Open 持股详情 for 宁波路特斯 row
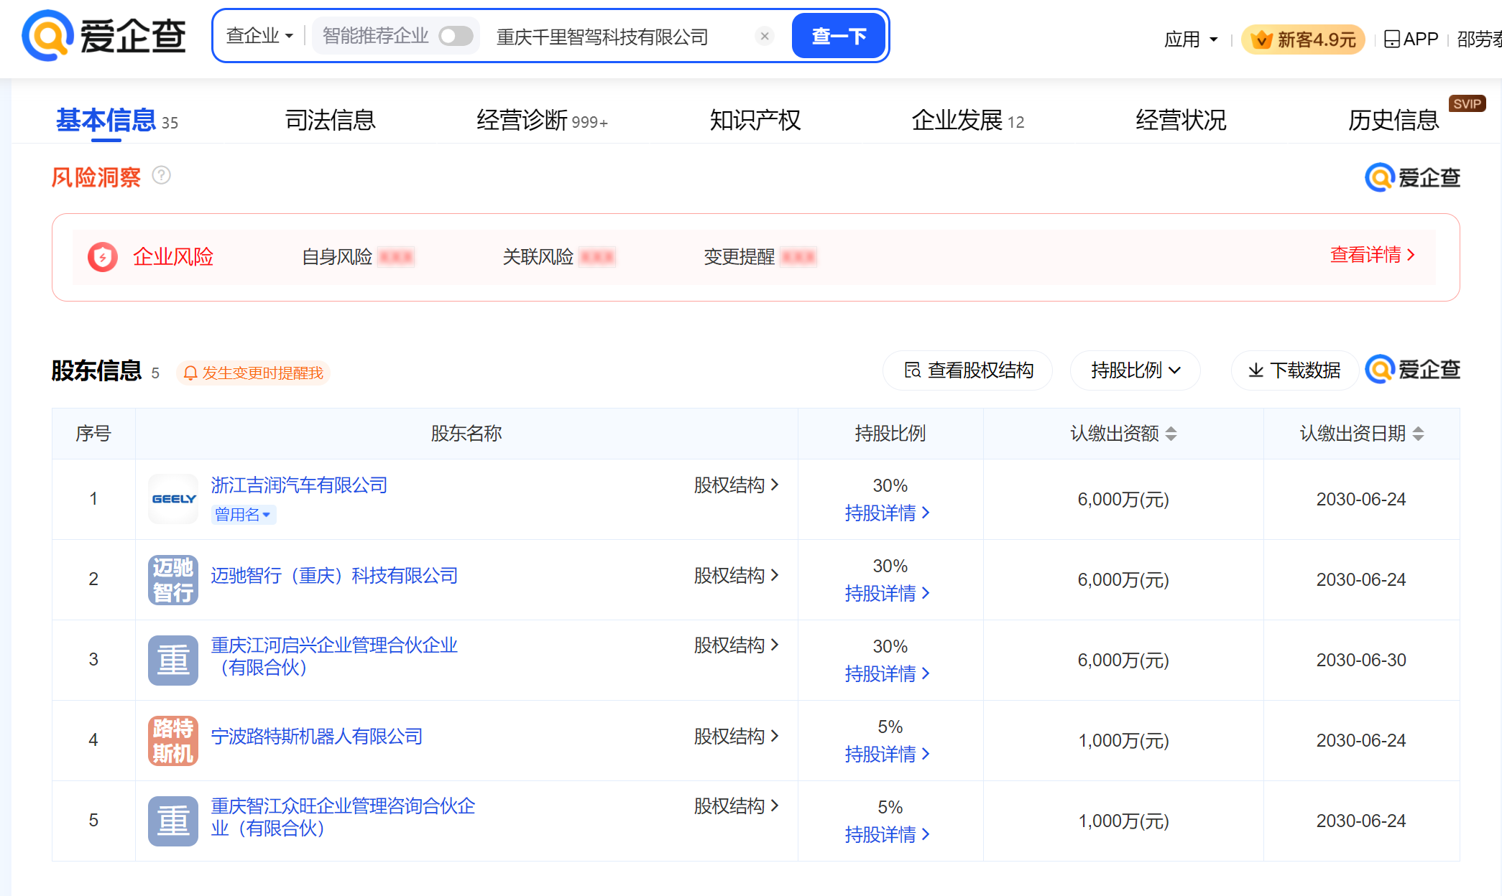Viewport: 1502px width, 896px height. 887,754
